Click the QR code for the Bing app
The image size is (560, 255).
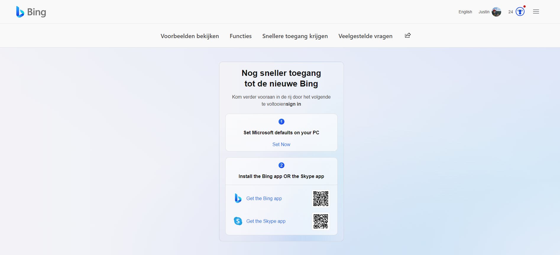[321, 199]
